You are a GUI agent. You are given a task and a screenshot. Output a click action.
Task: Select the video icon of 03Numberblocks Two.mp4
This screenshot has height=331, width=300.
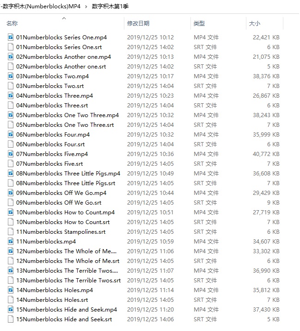pyautogui.click(x=11, y=76)
